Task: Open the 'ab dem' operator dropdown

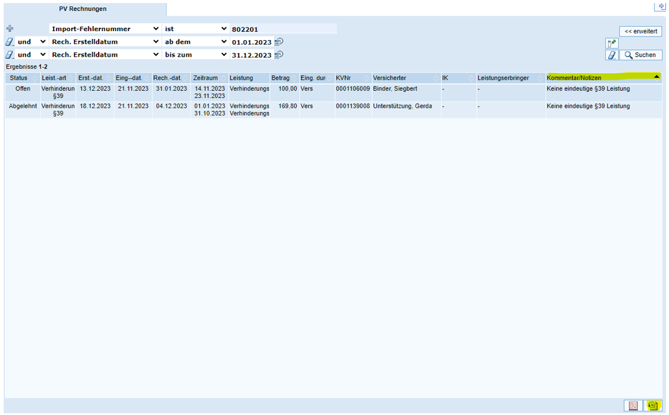Action: point(196,41)
